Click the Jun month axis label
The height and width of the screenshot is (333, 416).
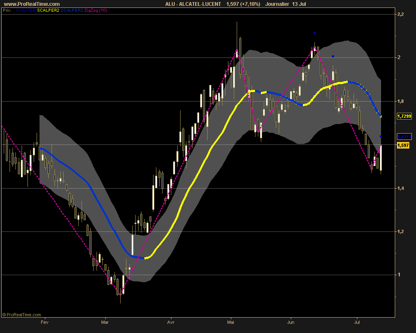click(x=291, y=322)
